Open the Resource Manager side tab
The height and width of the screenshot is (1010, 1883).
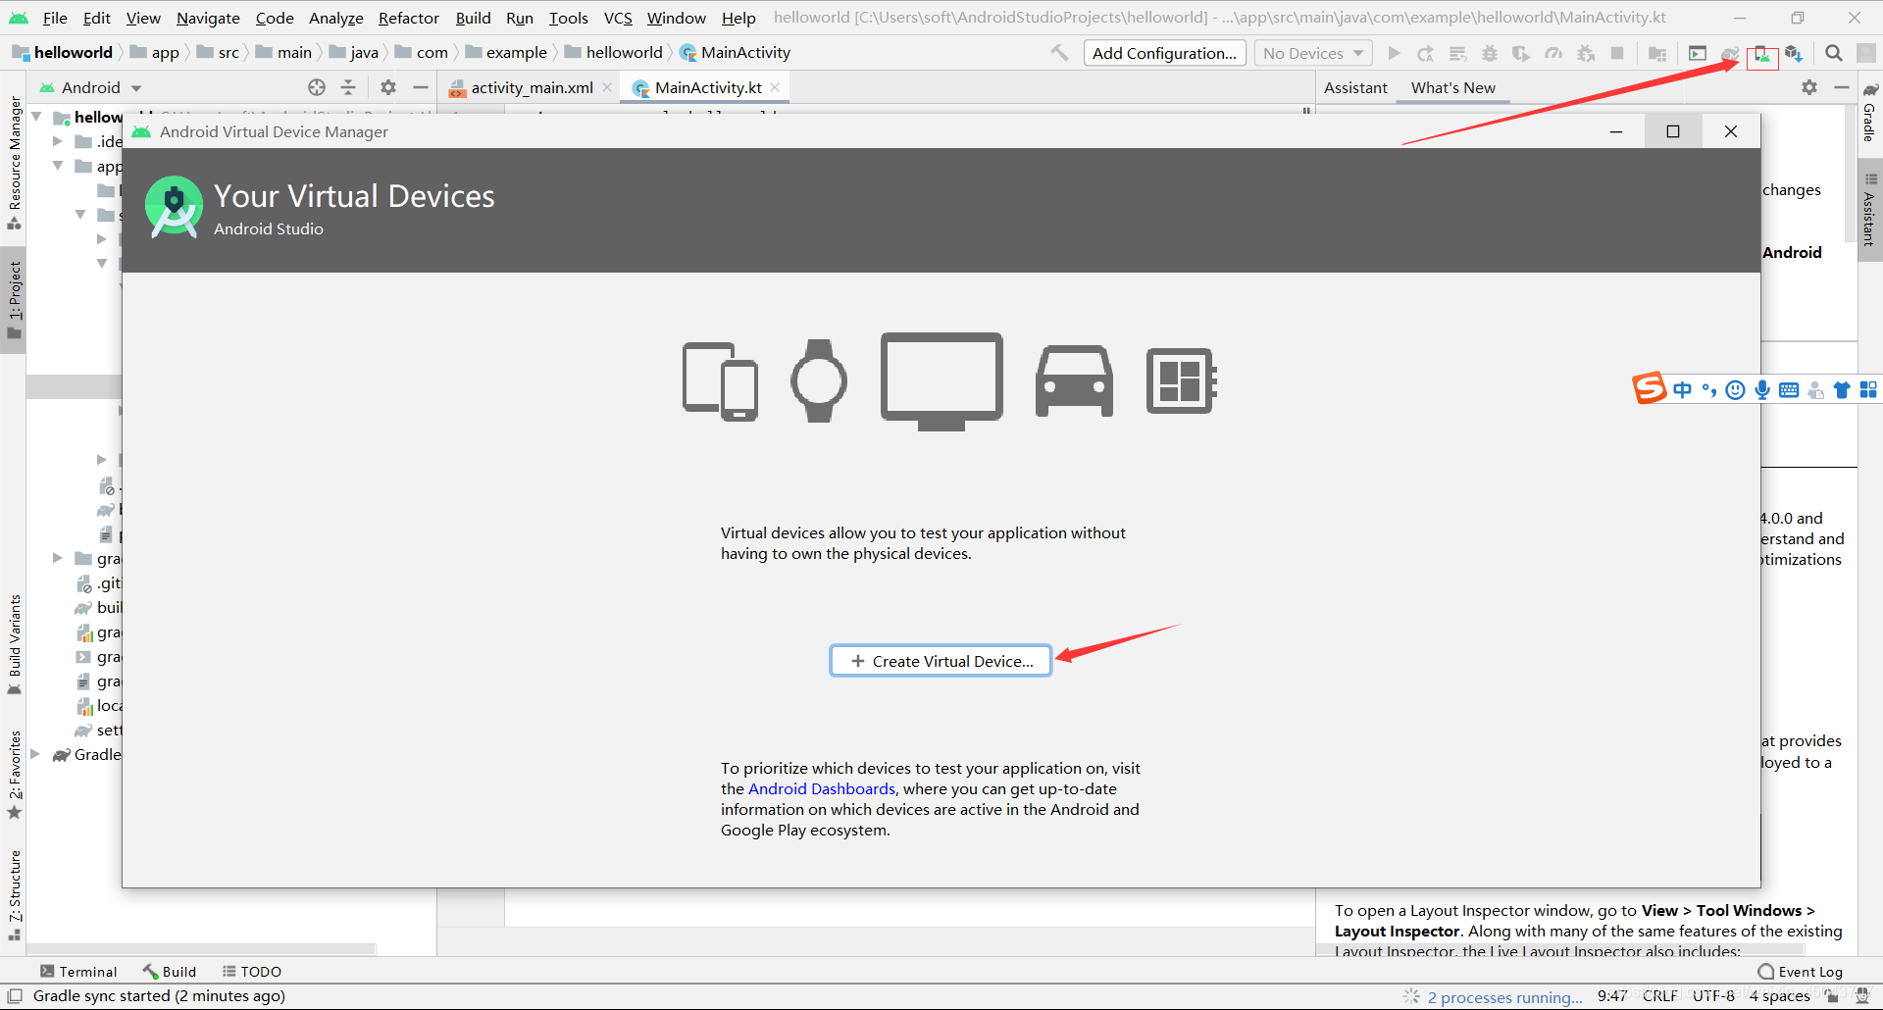click(15, 163)
